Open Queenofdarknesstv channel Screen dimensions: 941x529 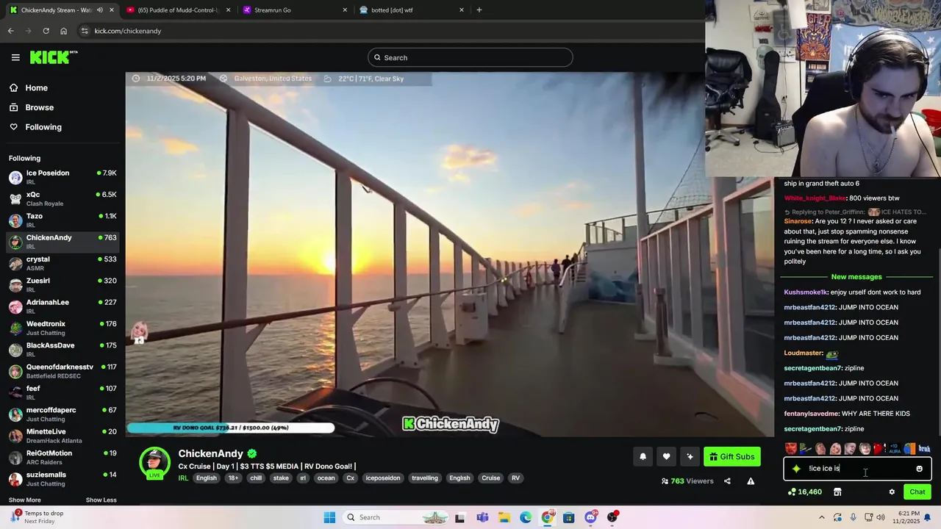[x=62, y=371]
